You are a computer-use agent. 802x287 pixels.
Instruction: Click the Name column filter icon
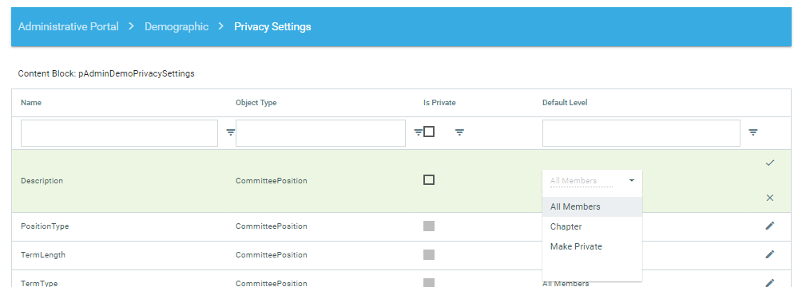pos(231,132)
